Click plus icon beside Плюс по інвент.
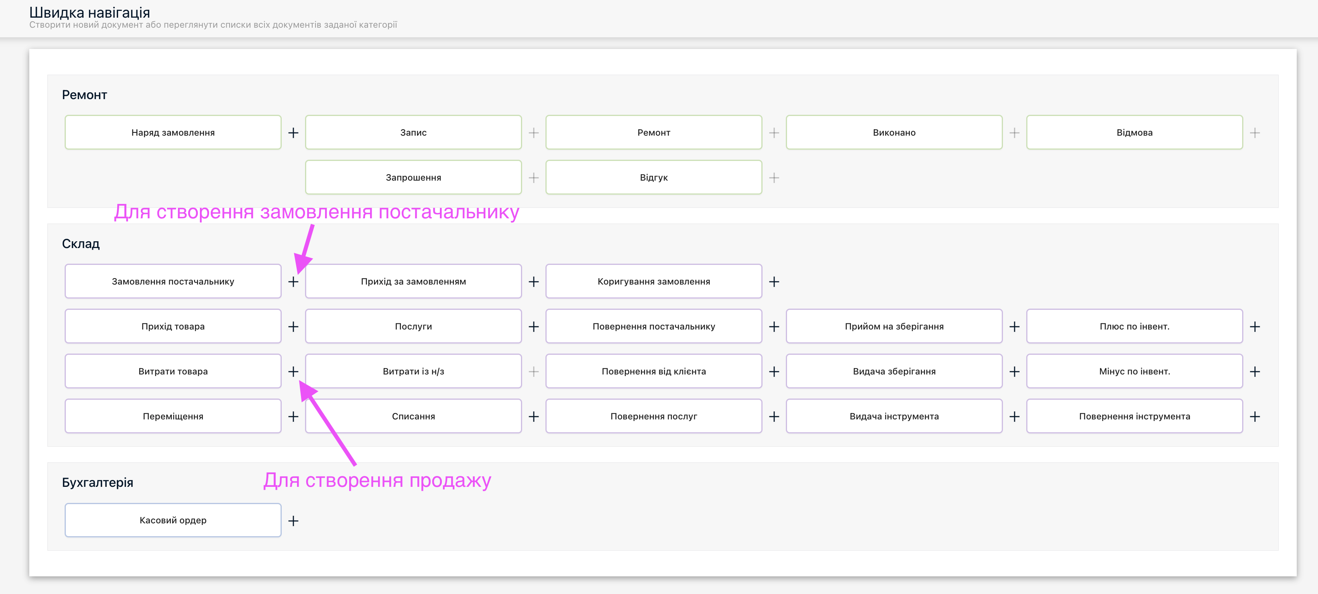The image size is (1318, 594). click(x=1255, y=326)
